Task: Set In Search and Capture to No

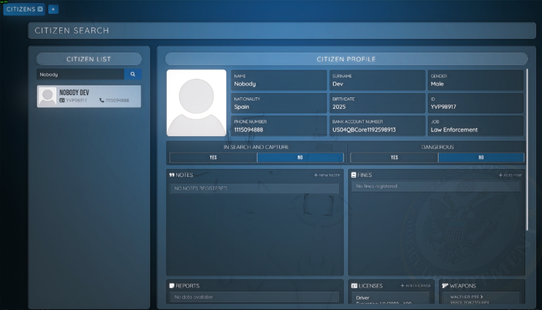Action: coord(300,157)
